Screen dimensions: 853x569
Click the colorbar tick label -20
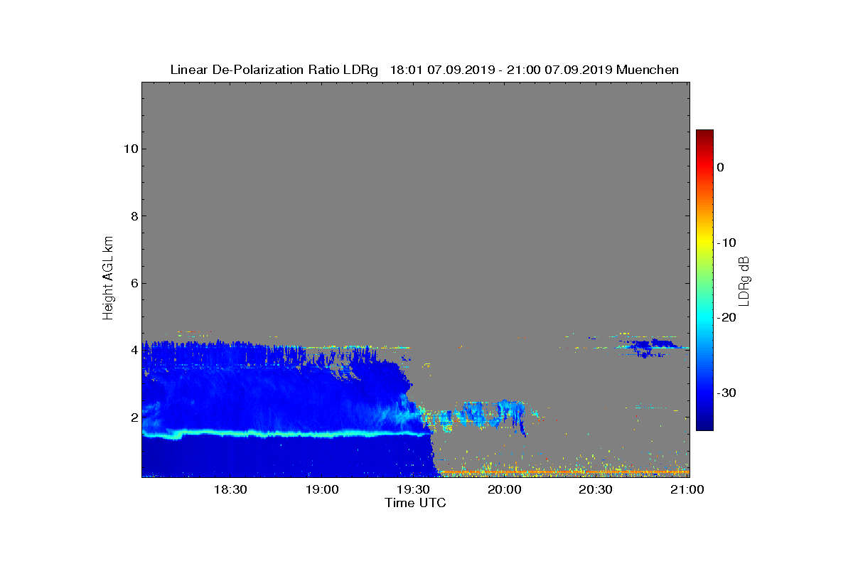726,318
